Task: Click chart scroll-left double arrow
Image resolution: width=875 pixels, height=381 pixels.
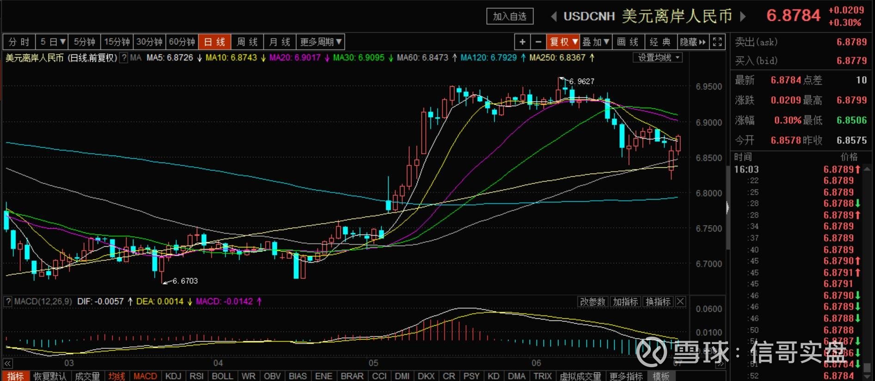Action: click(x=7, y=363)
